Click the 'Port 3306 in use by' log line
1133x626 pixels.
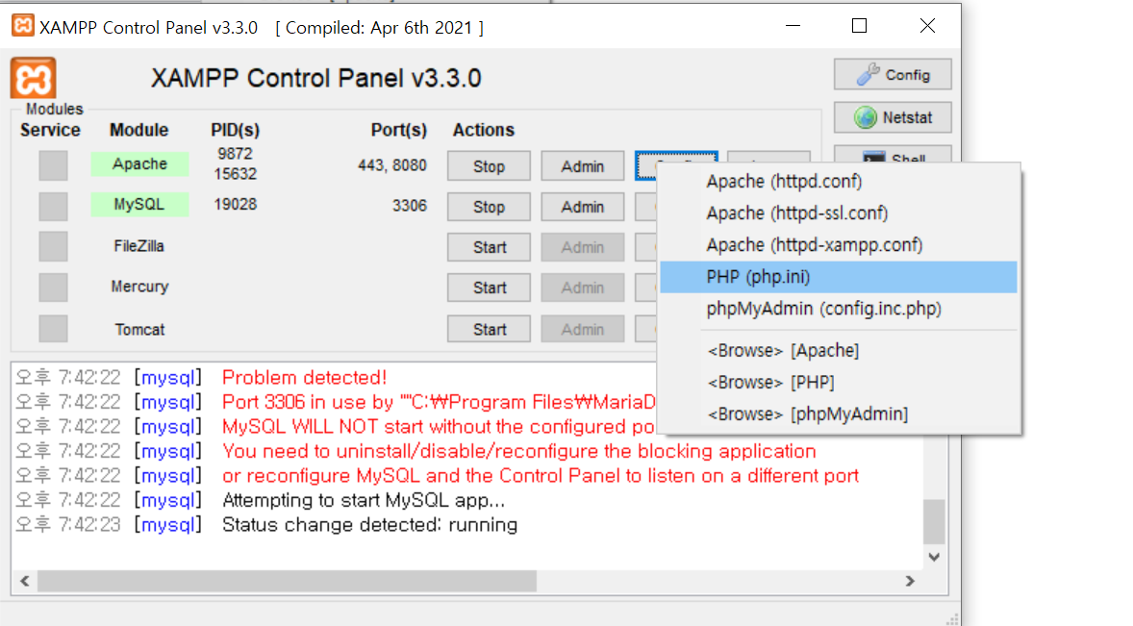pos(439,402)
